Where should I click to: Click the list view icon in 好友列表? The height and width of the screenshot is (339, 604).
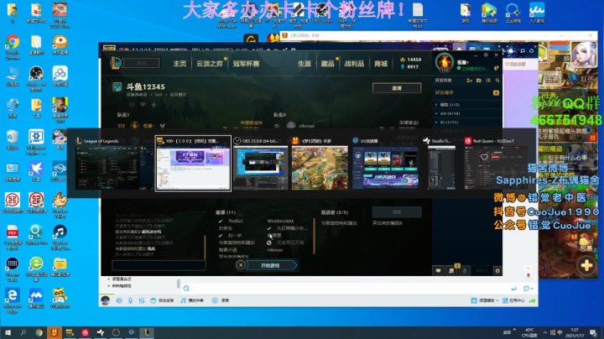tap(488, 80)
